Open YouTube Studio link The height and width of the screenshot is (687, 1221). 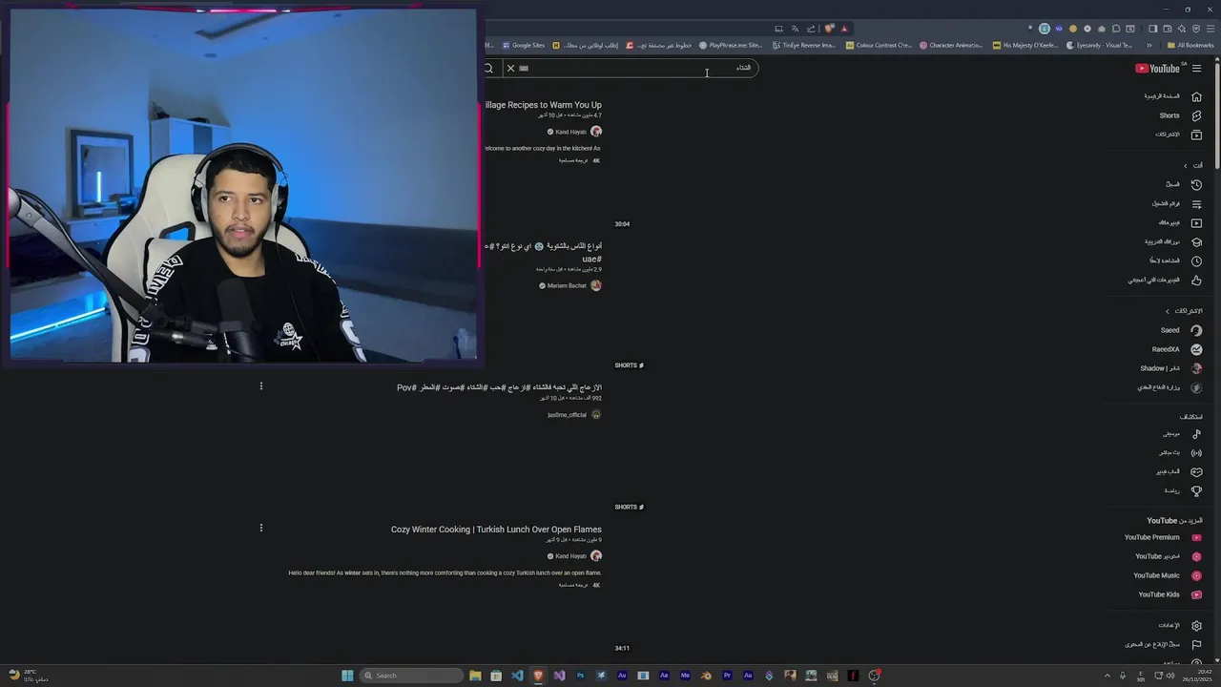1169,556
